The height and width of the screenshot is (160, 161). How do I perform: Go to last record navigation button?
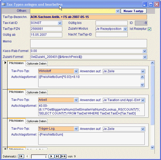pos(58,156)
